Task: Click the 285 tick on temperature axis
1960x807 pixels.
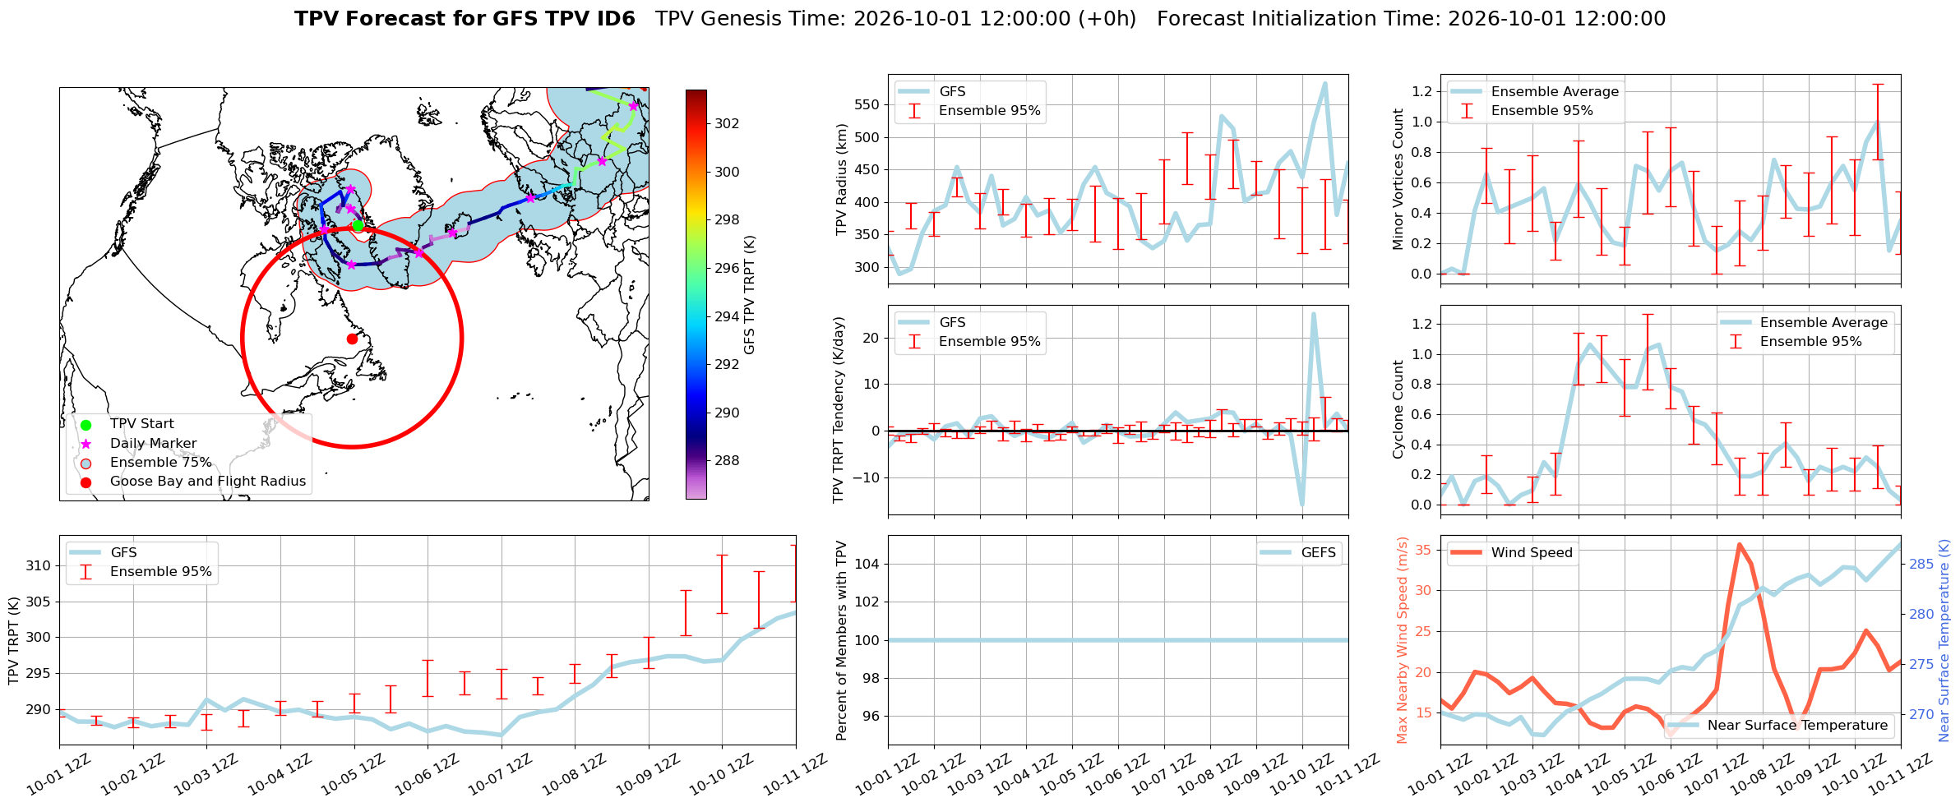Action: (1921, 565)
